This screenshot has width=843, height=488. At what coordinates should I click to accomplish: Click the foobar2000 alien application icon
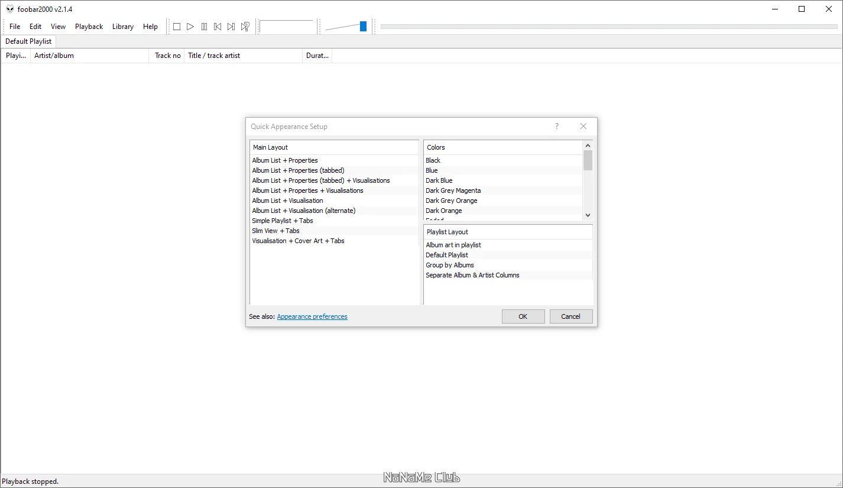click(10, 9)
